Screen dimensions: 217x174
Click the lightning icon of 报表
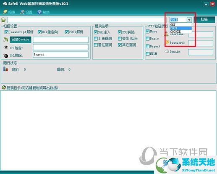tap(5, 12)
